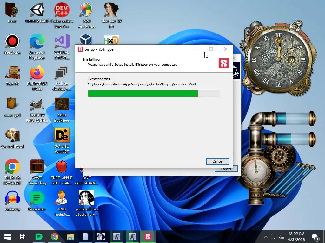Launch Audacity from the desktop

pyautogui.click(x=12, y=201)
